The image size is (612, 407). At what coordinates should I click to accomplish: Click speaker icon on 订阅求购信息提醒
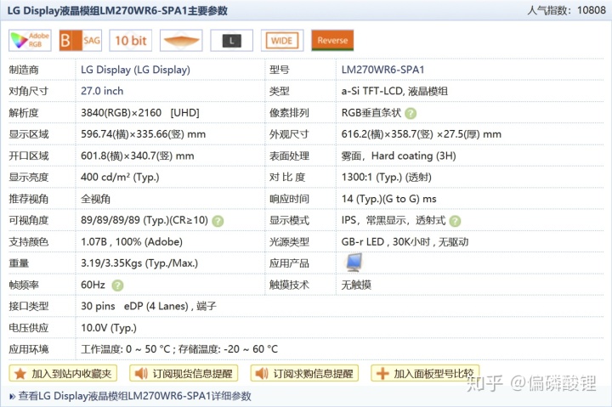[262, 374]
